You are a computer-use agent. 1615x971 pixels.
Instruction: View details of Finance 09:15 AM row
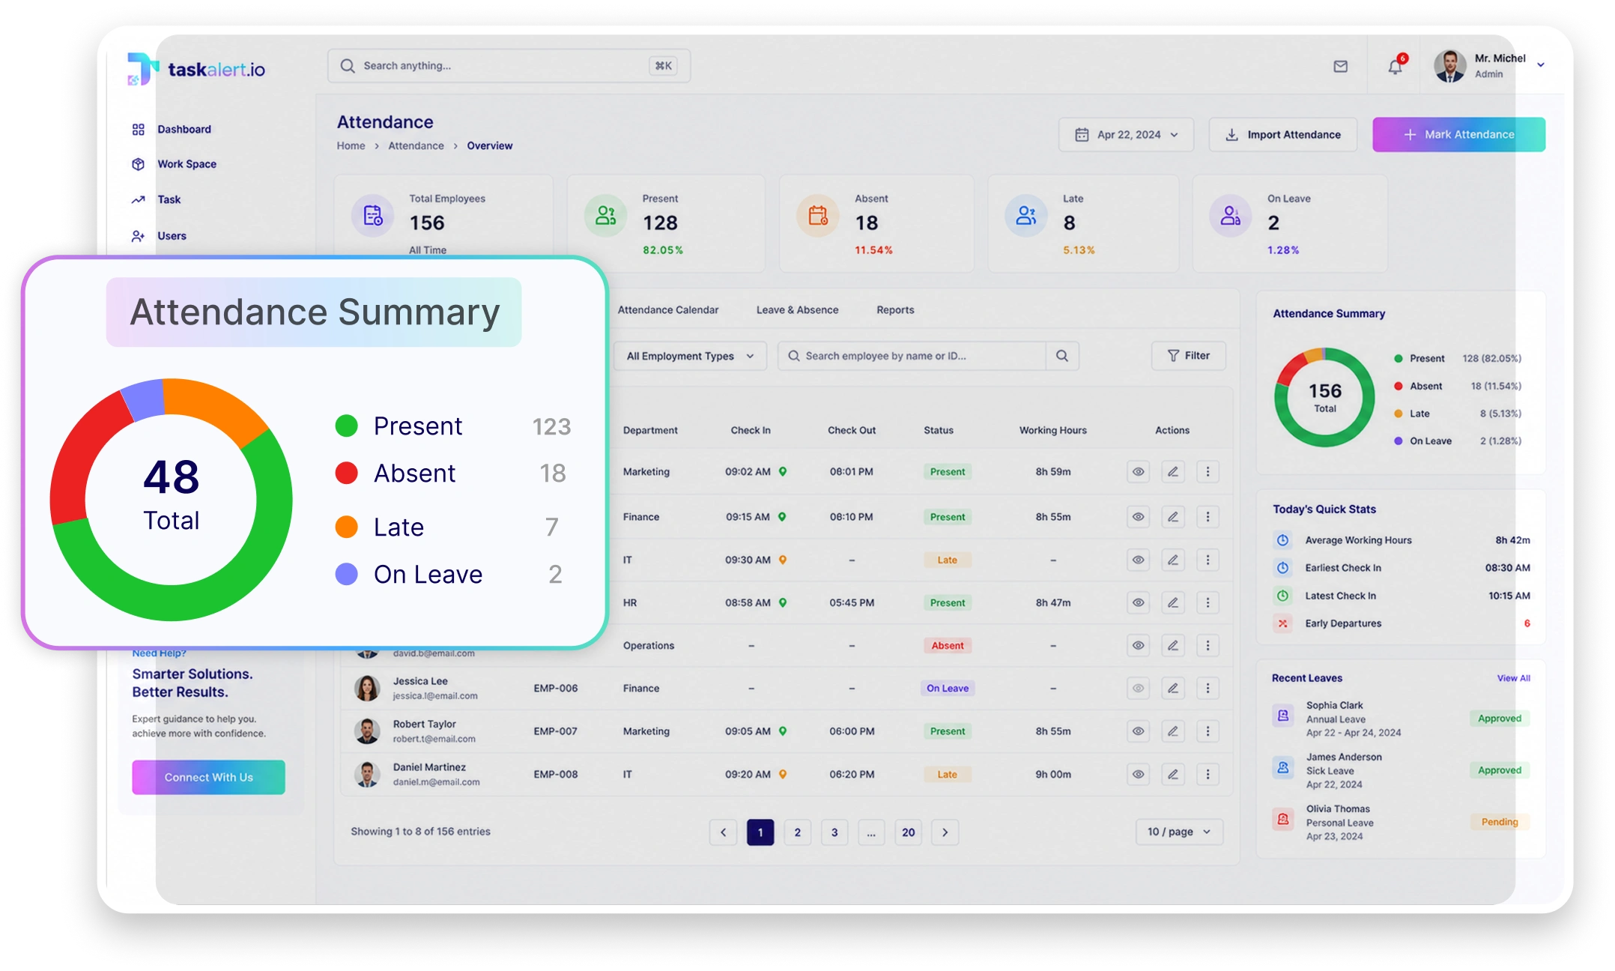point(1138,517)
